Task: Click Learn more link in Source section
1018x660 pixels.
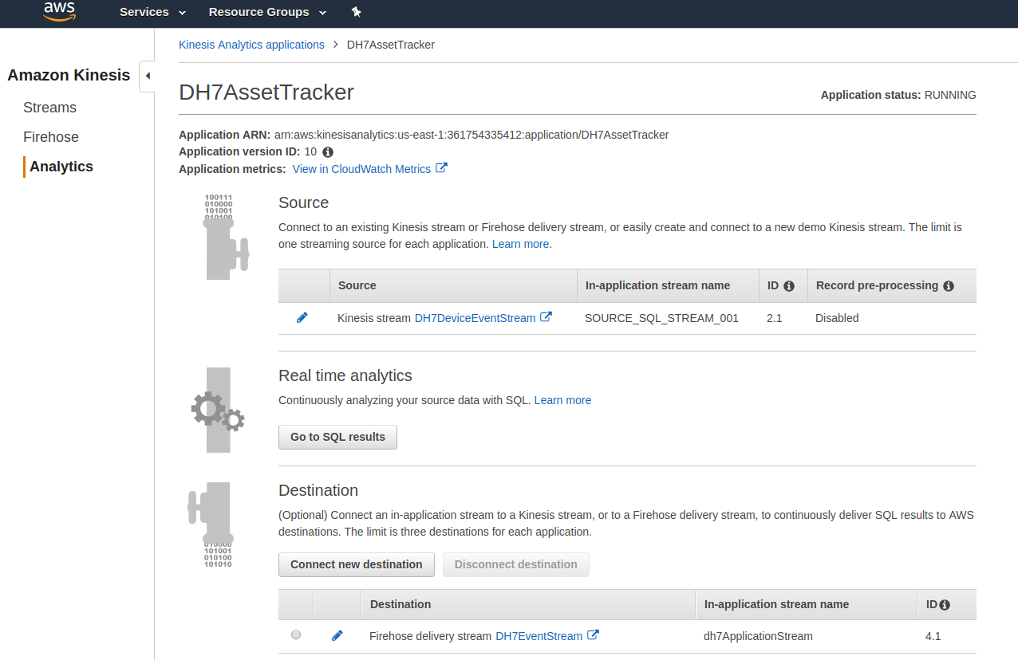Action: [x=520, y=244]
